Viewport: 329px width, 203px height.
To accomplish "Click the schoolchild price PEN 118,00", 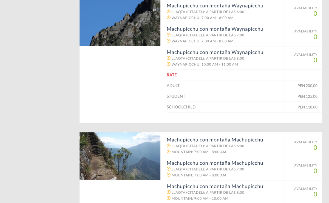I will point(307,107).
